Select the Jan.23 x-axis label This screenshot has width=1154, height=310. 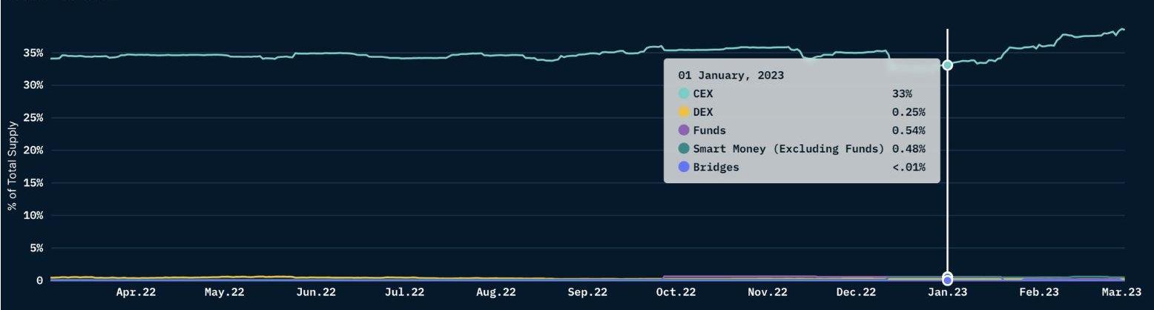click(947, 293)
